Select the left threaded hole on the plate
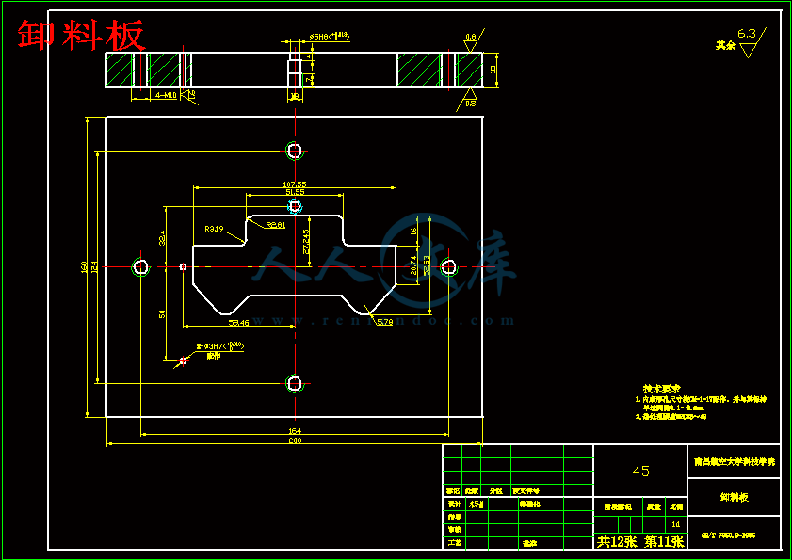 click(x=140, y=267)
